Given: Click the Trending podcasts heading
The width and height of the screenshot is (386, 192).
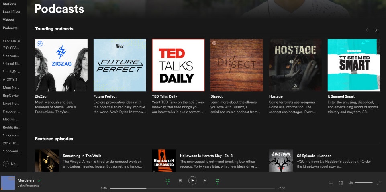Looking at the screenshot, I should (54, 29).
